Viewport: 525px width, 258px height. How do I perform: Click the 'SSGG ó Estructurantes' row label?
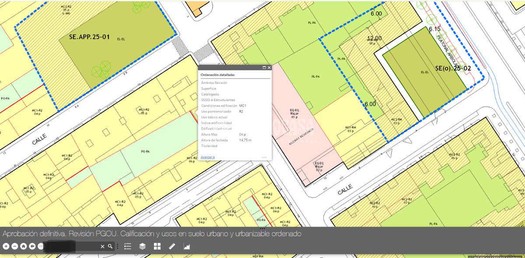[218, 100]
